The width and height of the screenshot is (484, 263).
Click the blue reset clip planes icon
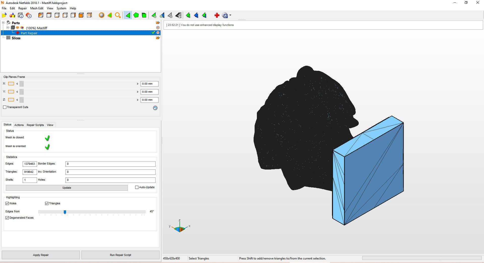155,108
